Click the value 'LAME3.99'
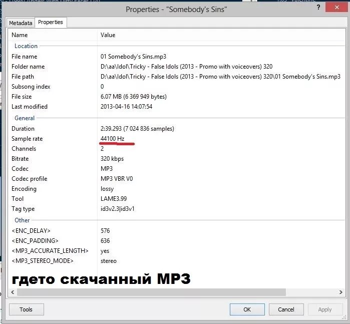The height and width of the screenshot is (324, 350). pyautogui.click(x=114, y=199)
